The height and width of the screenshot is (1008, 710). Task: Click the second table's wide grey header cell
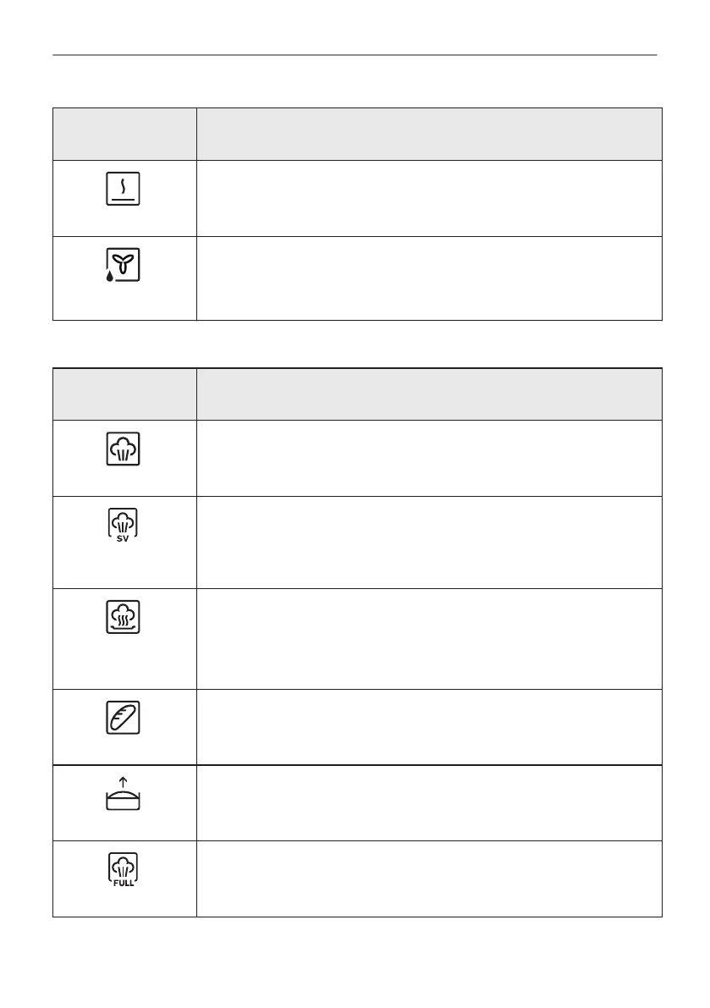point(428,394)
